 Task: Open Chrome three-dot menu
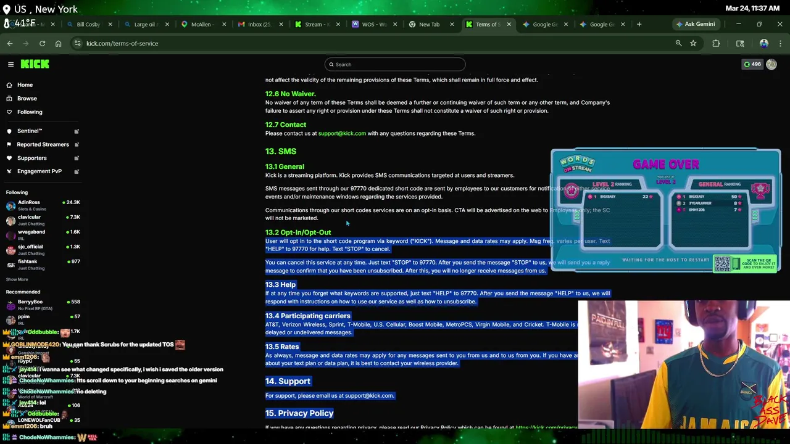click(780, 43)
